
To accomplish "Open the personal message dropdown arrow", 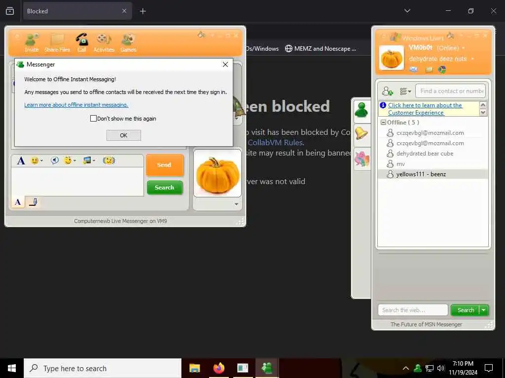I will point(472,59).
